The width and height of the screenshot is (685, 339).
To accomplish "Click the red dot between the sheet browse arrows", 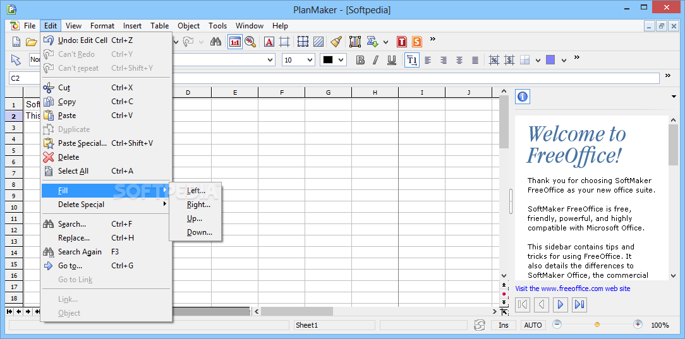I will click(x=504, y=294).
